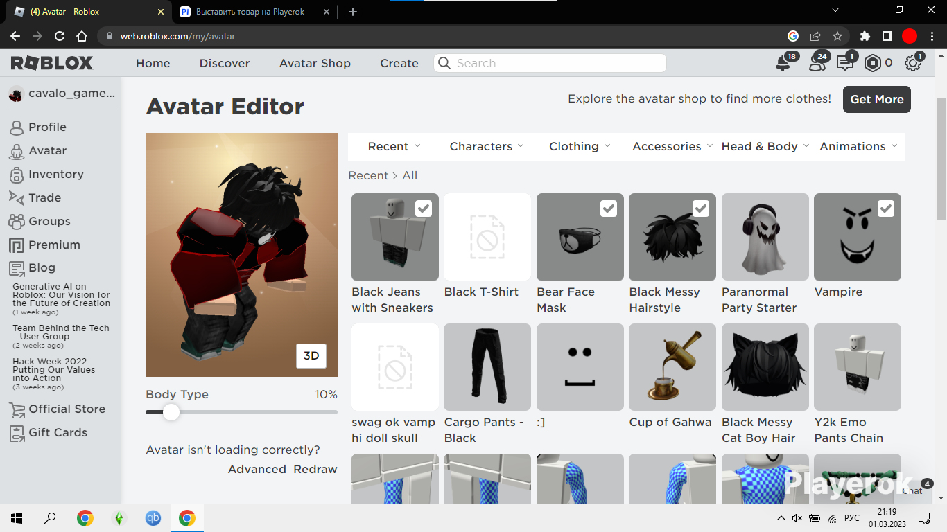Click the Groups icon in sidebar
Viewport: 947px width, 532px height.
(17, 222)
